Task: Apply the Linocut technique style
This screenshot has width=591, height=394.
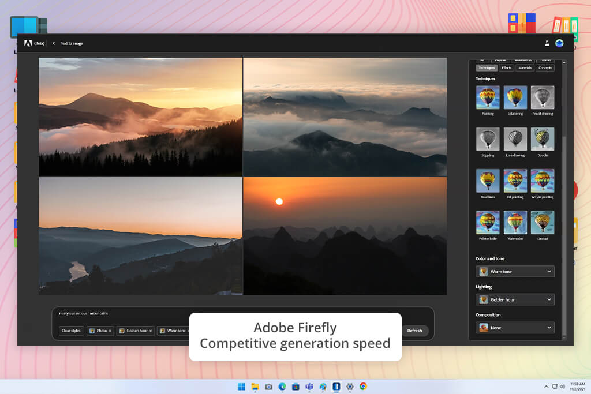Action: [x=543, y=222]
